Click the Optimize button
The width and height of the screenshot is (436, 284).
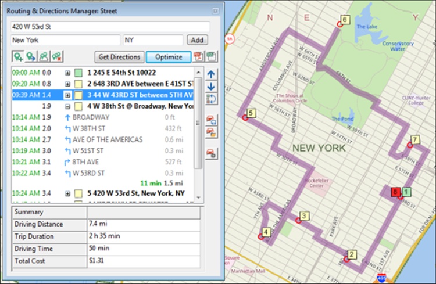(x=168, y=57)
